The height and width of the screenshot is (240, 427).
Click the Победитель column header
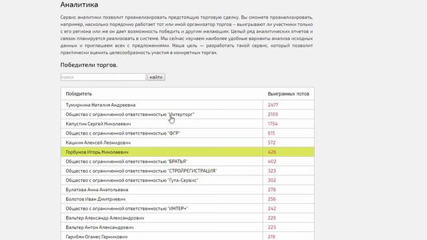[79, 93]
